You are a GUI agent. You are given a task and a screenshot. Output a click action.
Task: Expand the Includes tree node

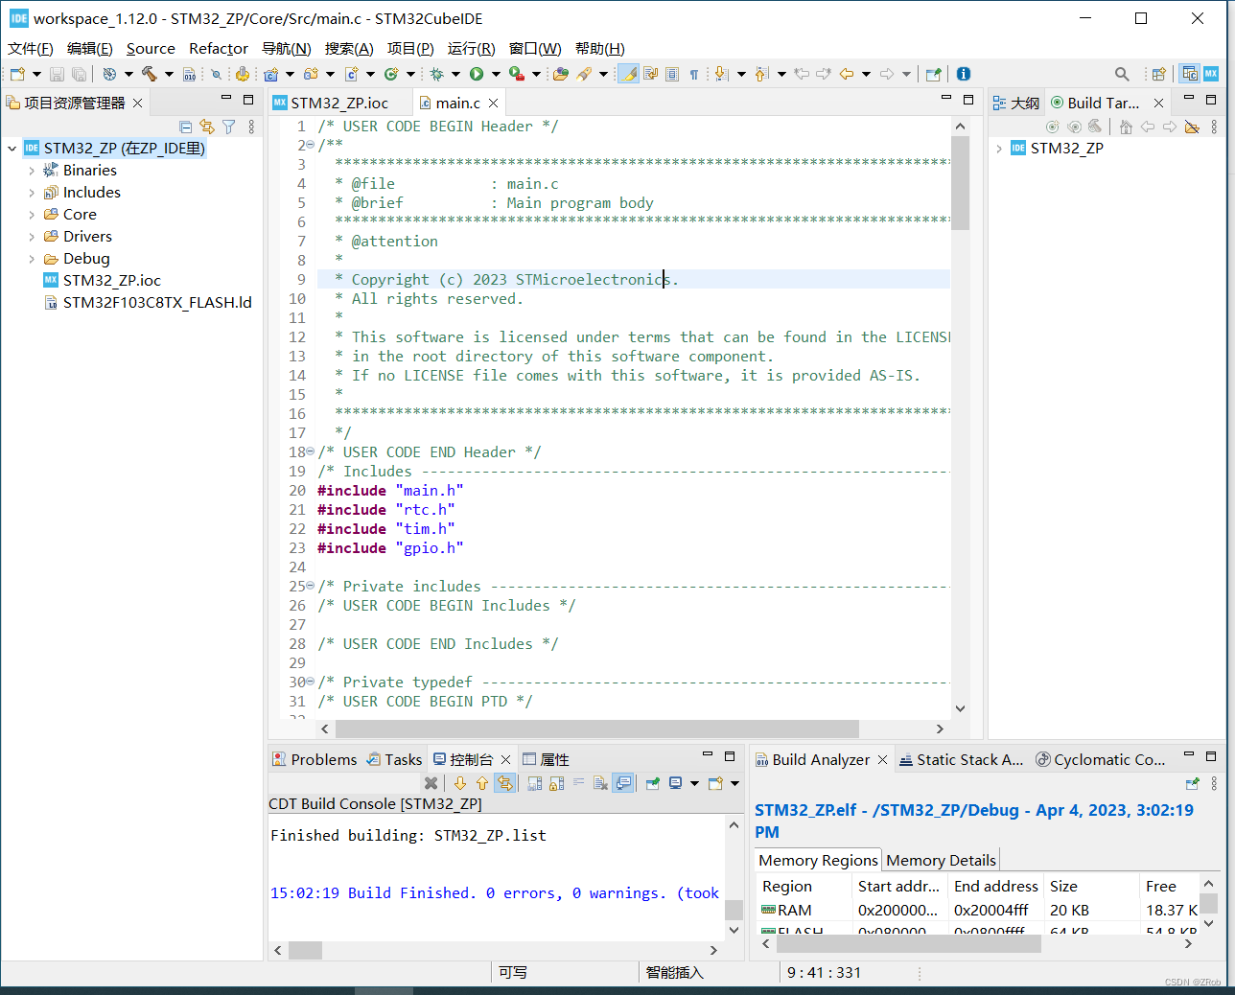(x=32, y=193)
